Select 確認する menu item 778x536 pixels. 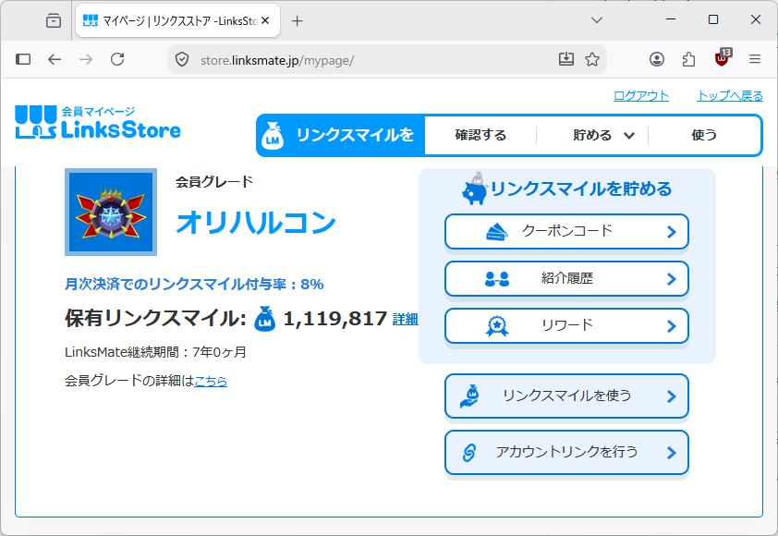(480, 135)
